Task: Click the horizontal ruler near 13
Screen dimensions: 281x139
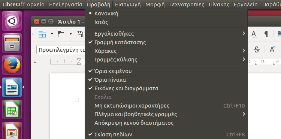Action: coord(263,62)
